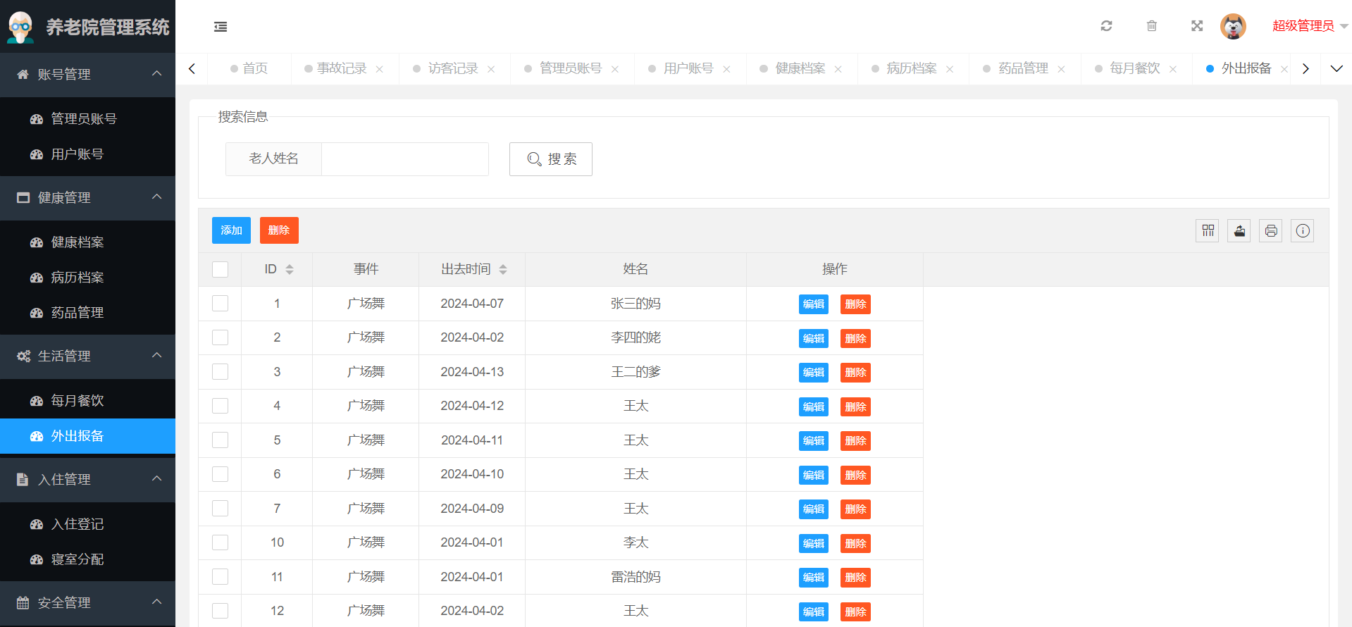Sort table by ID column arrows
Image resolution: width=1352 pixels, height=627 pixels.
(x=290, y=269)
